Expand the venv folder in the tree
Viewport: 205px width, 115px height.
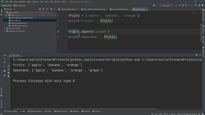pyautogui.click(x=7, y=15)
